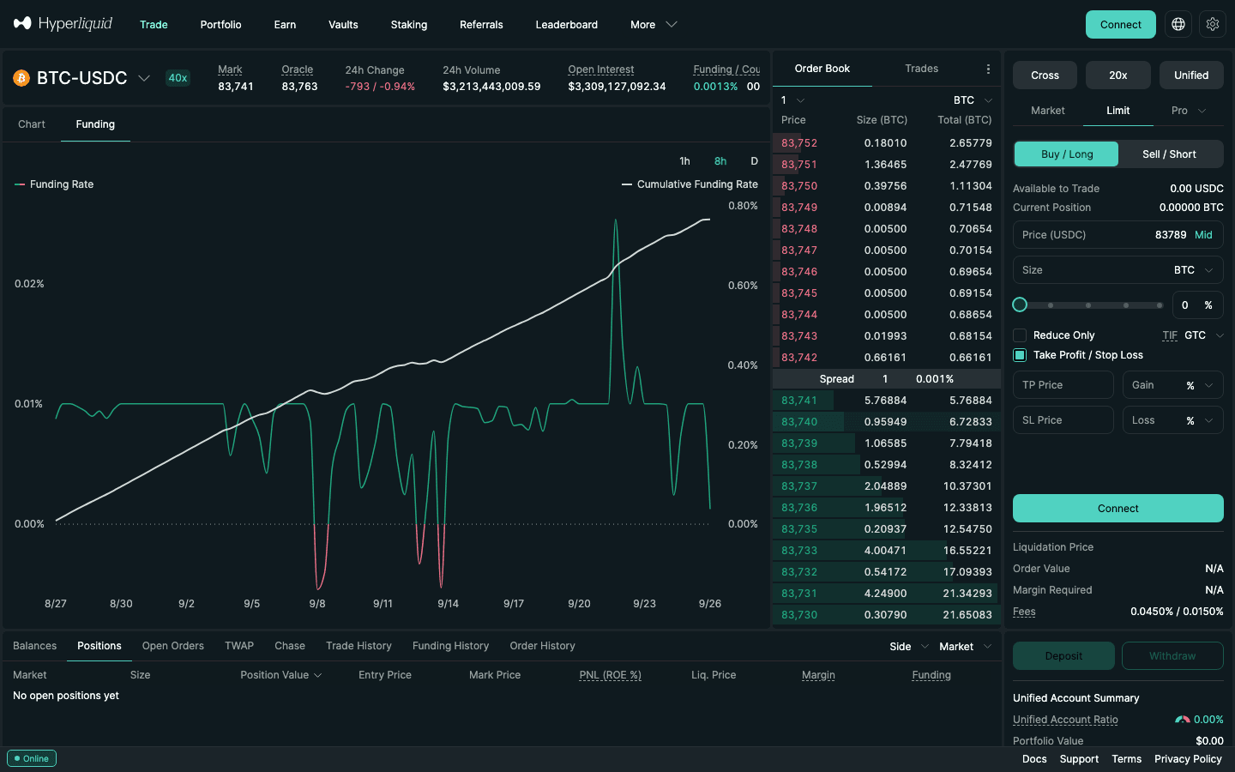Click the Online status indicator
Screen dimensions: 1235x772
pyautogui.click(x=32, y=758)
